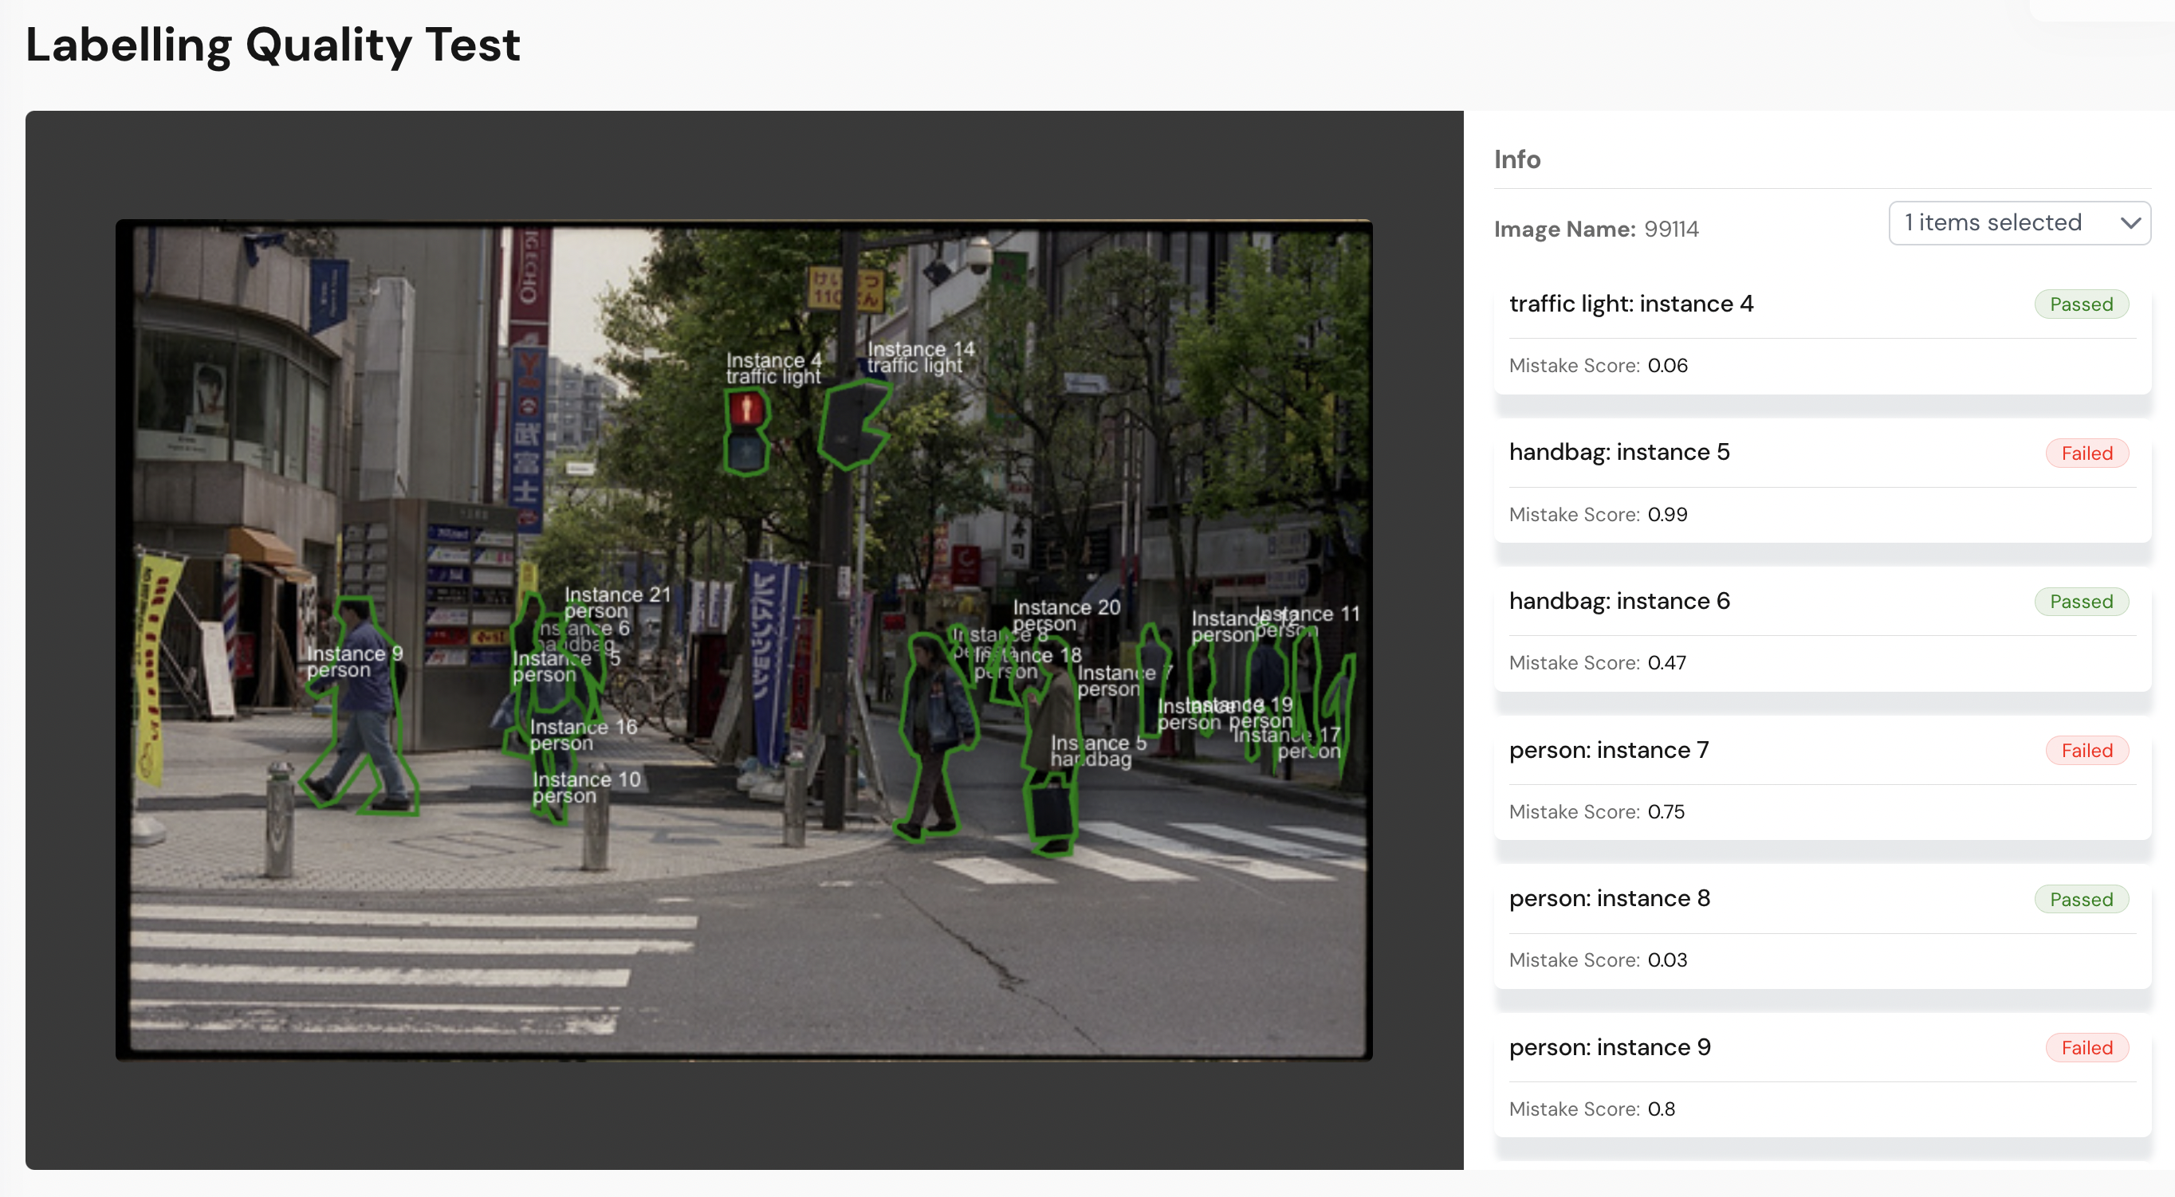Select the 'traffic light: instance 4' card

click(x=1631, y=304)
